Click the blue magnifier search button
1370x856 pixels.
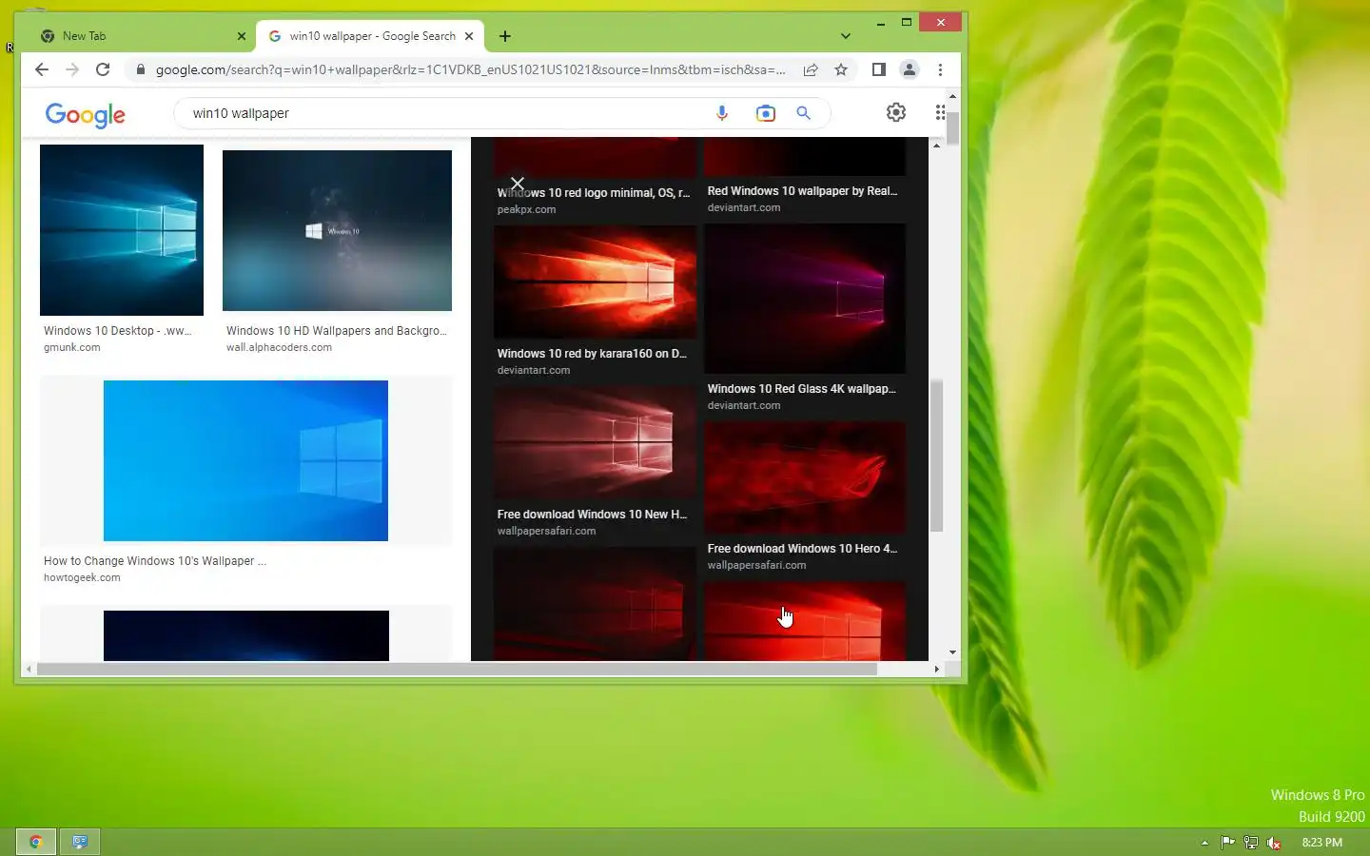click(804, 113)
